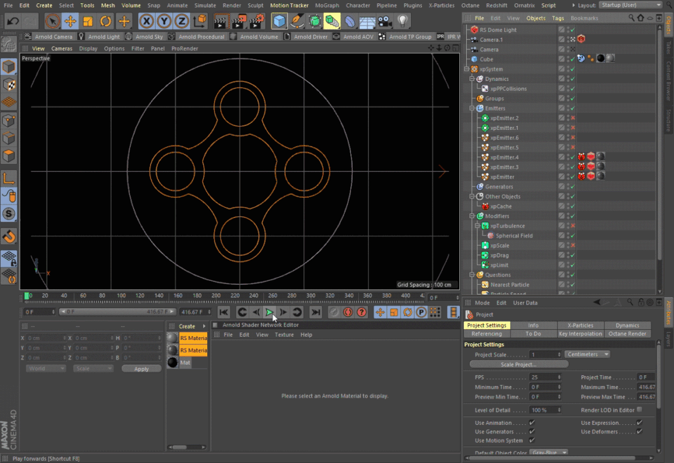Screen dimensions: 674x463
Task: Click the Undo arrow icon
Action: (13, 22)
